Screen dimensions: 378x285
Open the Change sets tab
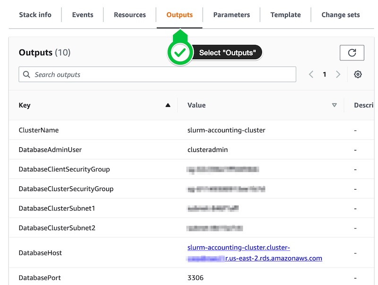[340, 15]
